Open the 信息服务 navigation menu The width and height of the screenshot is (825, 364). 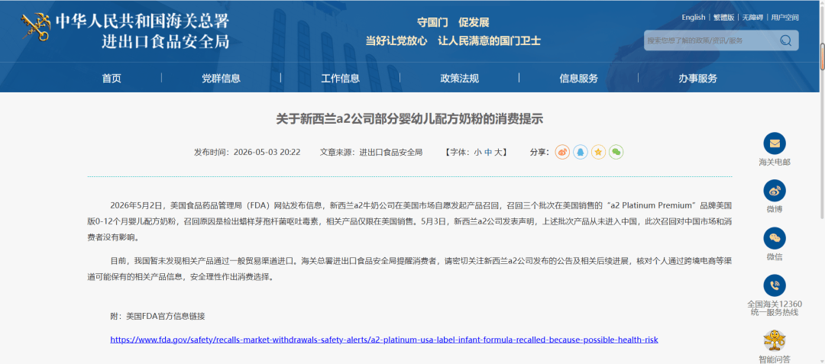tap(579, 79)
